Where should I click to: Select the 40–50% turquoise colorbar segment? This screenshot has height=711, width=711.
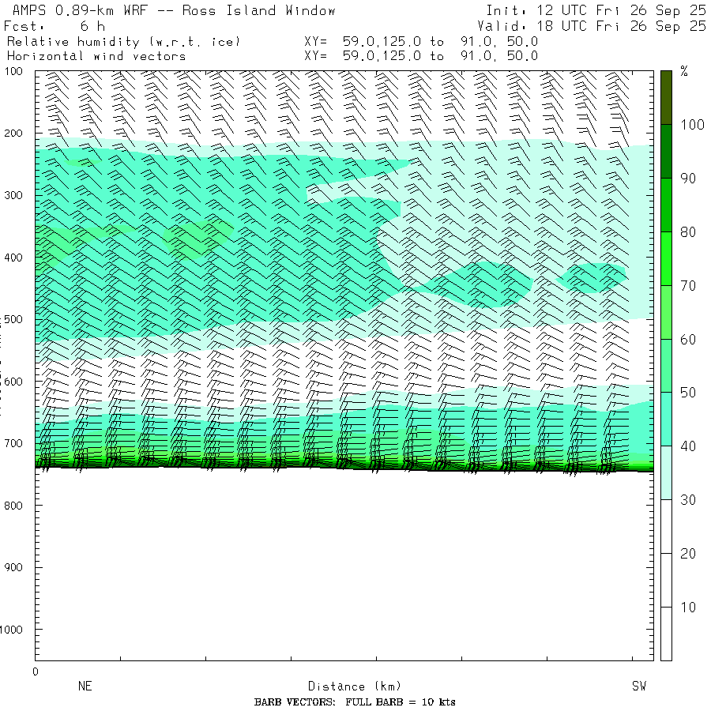click(666, 419)
